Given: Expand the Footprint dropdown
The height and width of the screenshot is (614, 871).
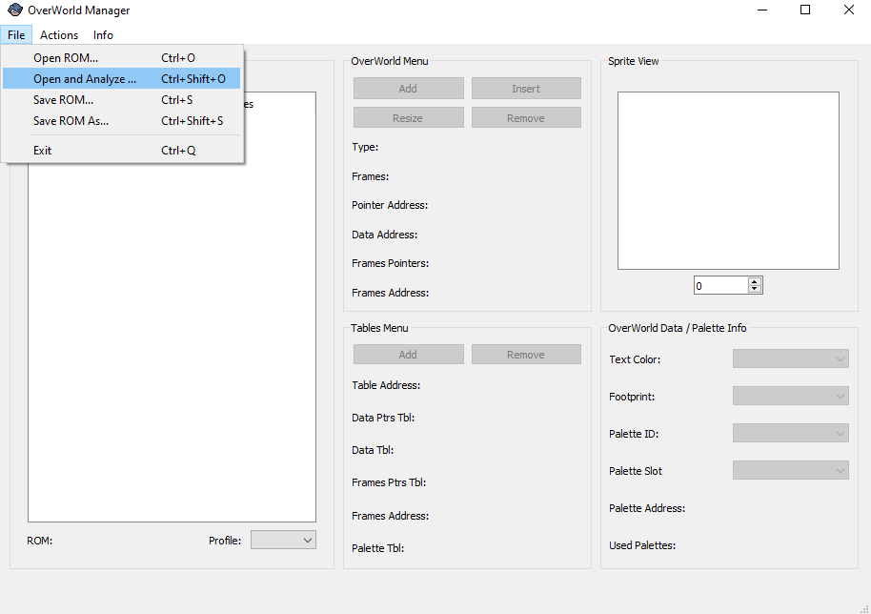Looking at the screenshot, I should [790, 397].
